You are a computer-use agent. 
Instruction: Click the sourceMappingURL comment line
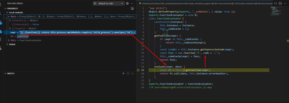[x=180, y=87]
